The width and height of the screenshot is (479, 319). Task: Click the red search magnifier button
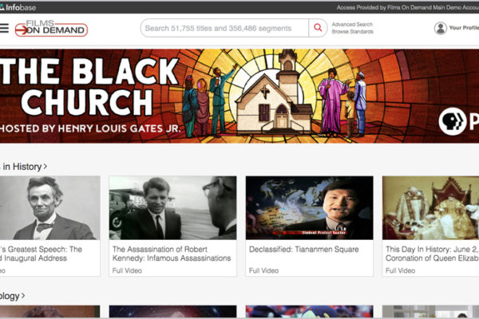[x=318, y=28]
